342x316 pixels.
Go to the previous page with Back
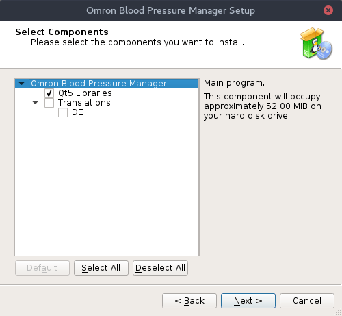pos(189,301)
